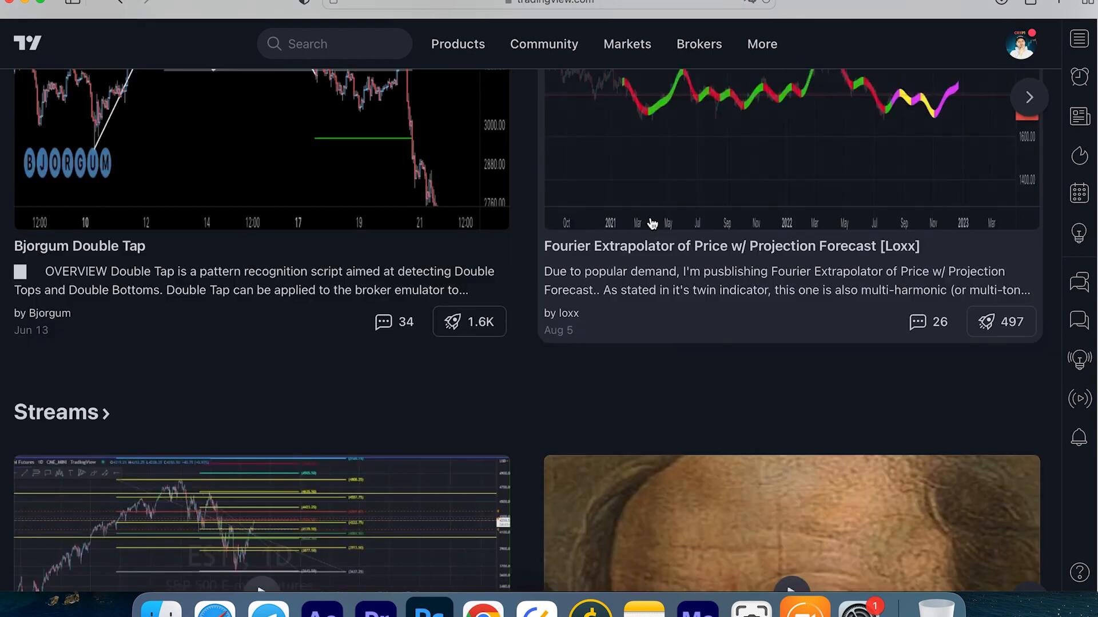Open the Ideas lightbulb icon
The image size is (1098, 617).
pos(1079,233)
